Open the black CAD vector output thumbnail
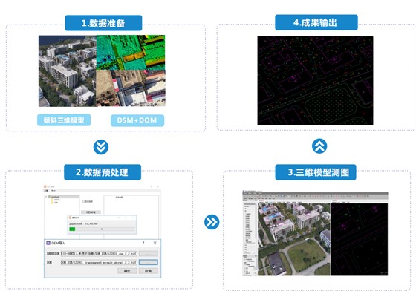Screen dimensions: 416x297 click(315, 80)
